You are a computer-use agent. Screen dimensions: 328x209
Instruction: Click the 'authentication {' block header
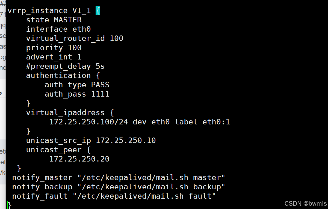pos(63,76)
